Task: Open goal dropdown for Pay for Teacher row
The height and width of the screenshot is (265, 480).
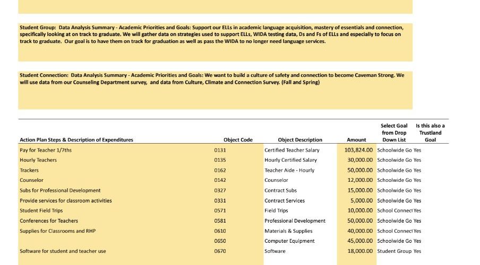Action: (395, 150)
